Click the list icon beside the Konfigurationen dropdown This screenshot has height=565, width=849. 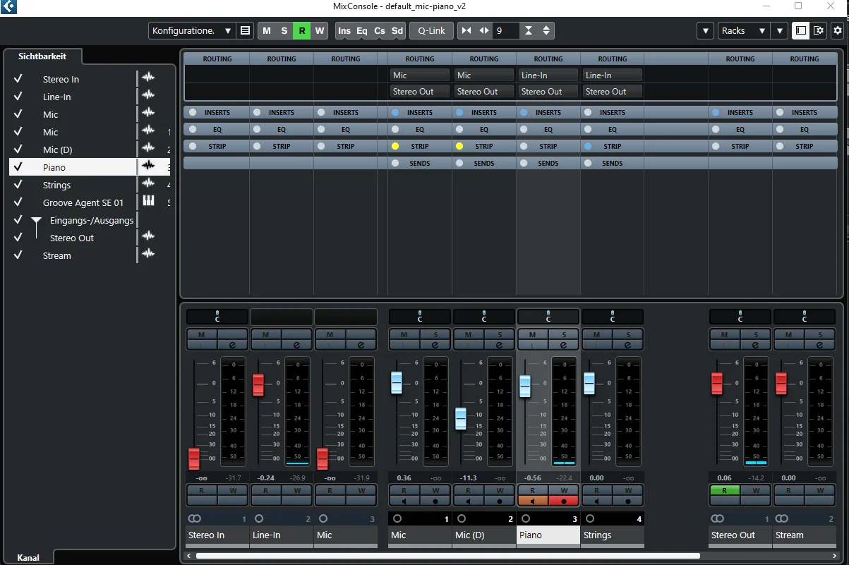tap(245, 30)
